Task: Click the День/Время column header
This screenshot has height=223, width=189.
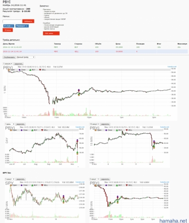Action: pyautogui.click(x=8, y=44)
